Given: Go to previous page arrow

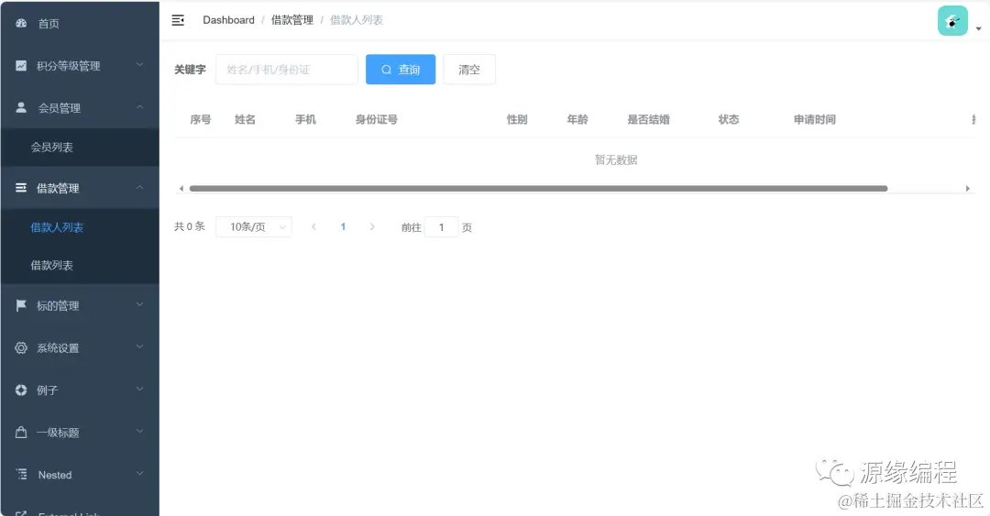Looking at the screenshot, I should [x=313, y=226].
